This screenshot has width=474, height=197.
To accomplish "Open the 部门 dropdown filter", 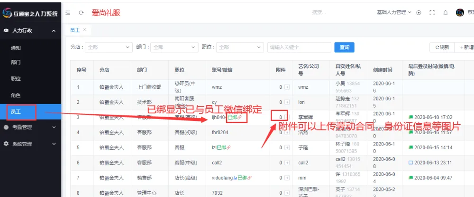I will coord(174,47).
